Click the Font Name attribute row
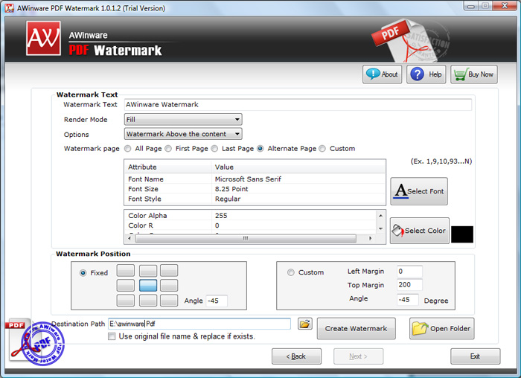Image resolution: width=521 pixels, height=378 pixels. [x=255, y=179]
